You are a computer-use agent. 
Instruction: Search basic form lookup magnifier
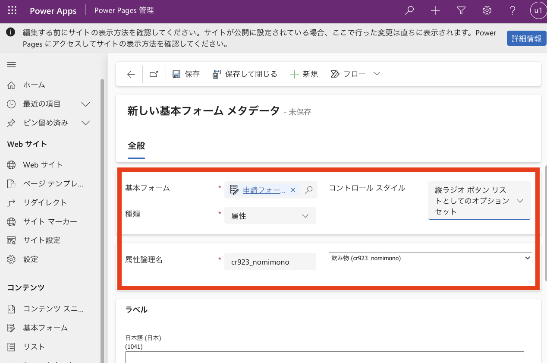[x=309, y=190]
